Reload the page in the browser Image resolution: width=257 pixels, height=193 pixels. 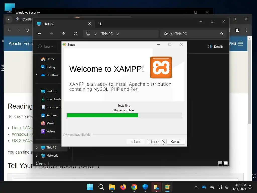27,30
